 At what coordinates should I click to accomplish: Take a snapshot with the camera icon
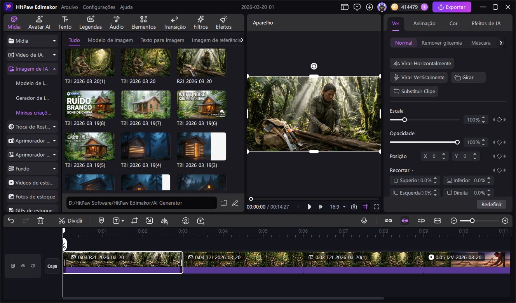pyautogui.click(x=354, y=207)
